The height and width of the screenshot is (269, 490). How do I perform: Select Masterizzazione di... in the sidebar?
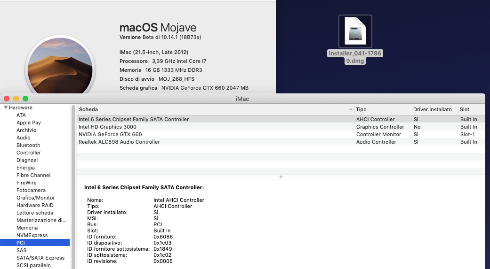(x=41, y=220)
